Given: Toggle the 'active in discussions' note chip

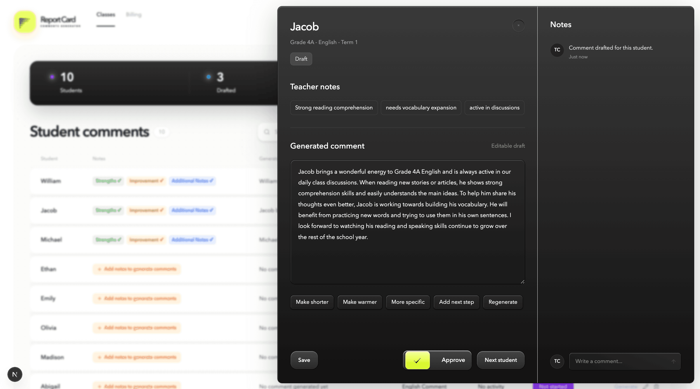Looking at the screenshot, I should (494, 107).
